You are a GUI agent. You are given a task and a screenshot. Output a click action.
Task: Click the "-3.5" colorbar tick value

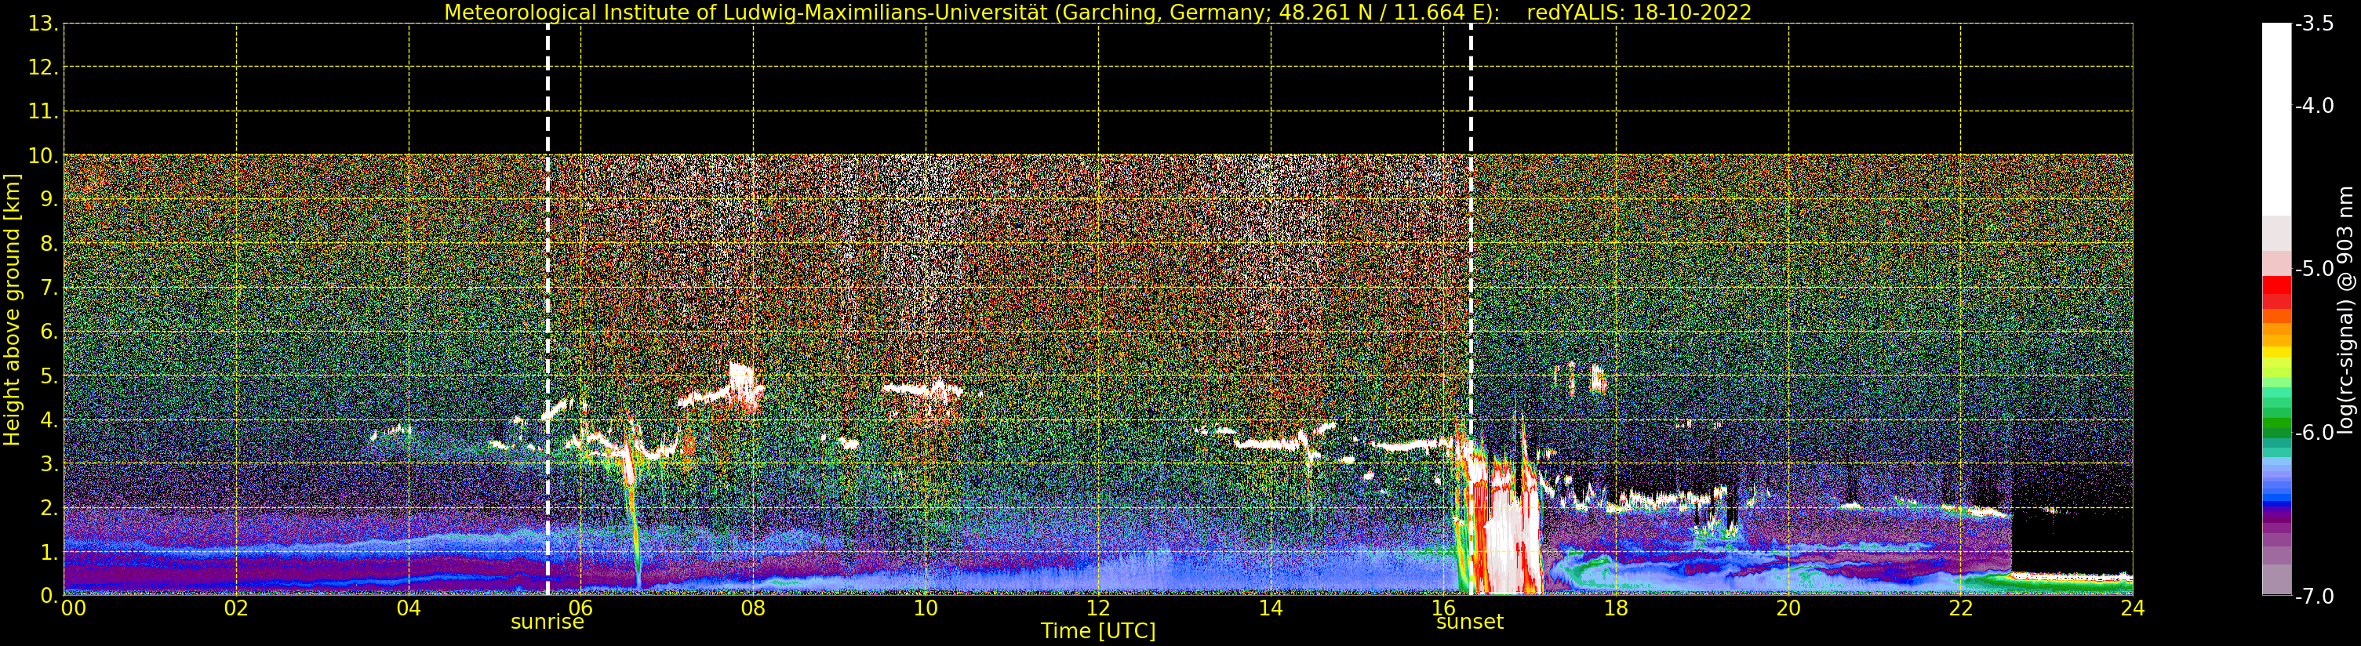2316,25
